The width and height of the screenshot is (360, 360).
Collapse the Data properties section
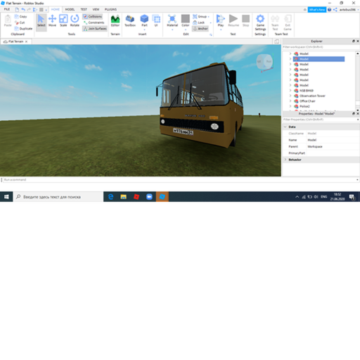point(285,127)
